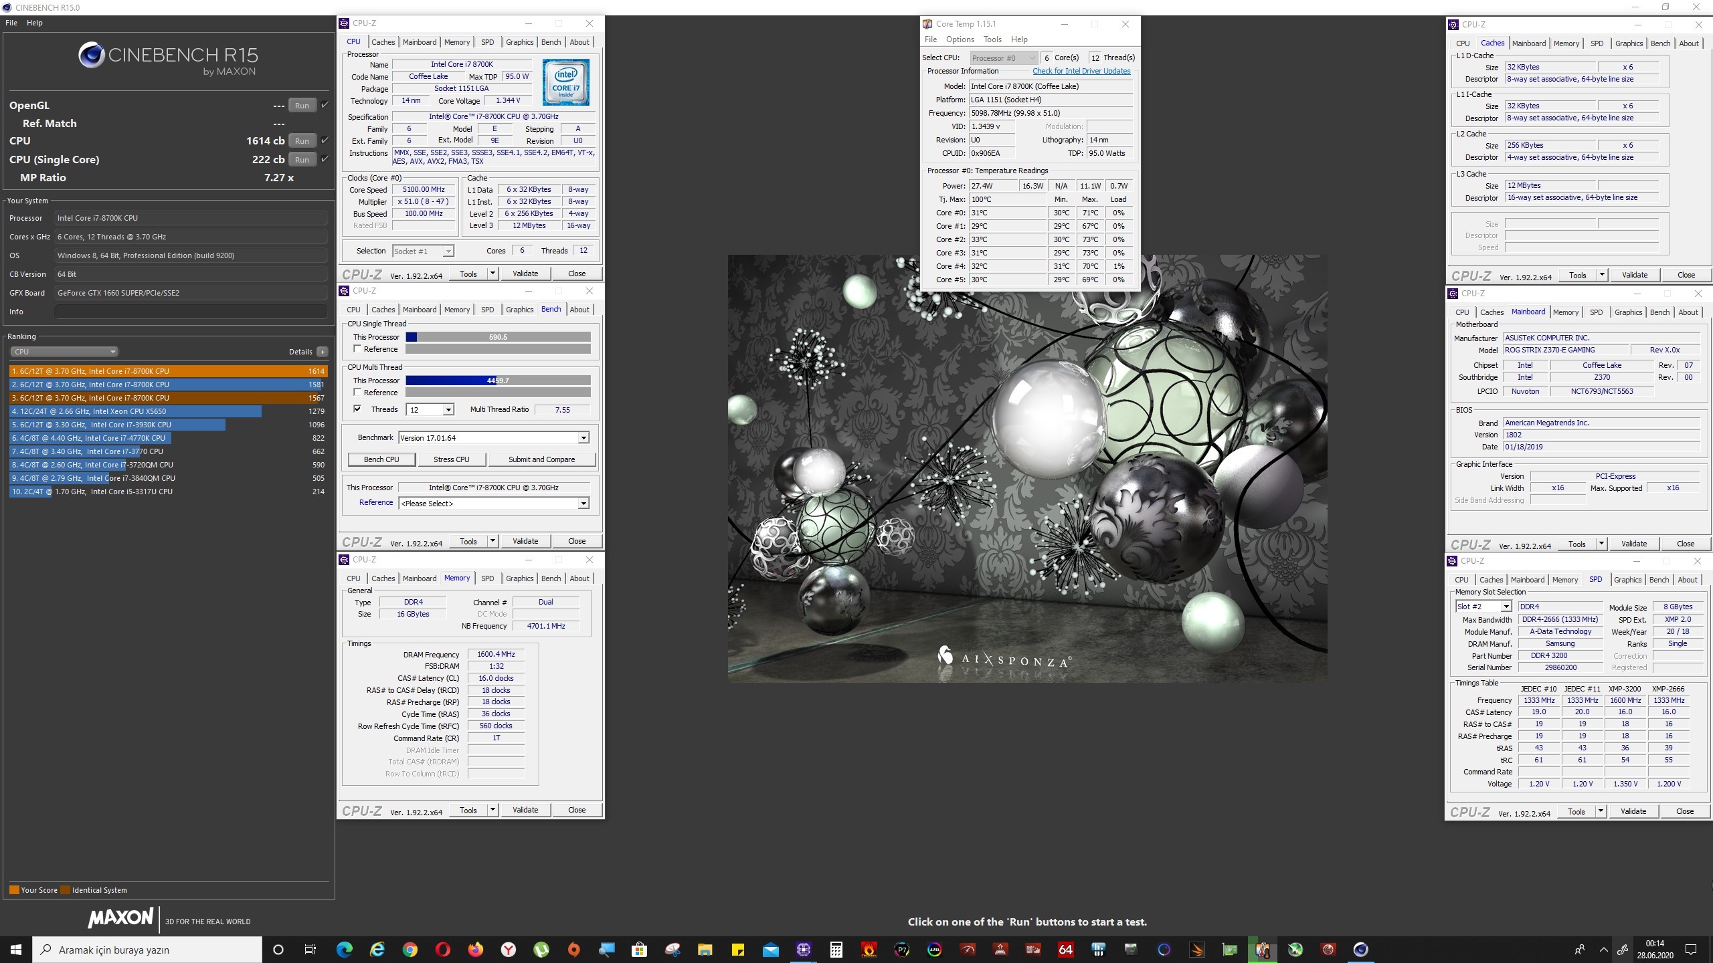This screenshot has width=1713, height=963.
Task: Open the Reference Please Select dropdown
Action: (493, 504)
